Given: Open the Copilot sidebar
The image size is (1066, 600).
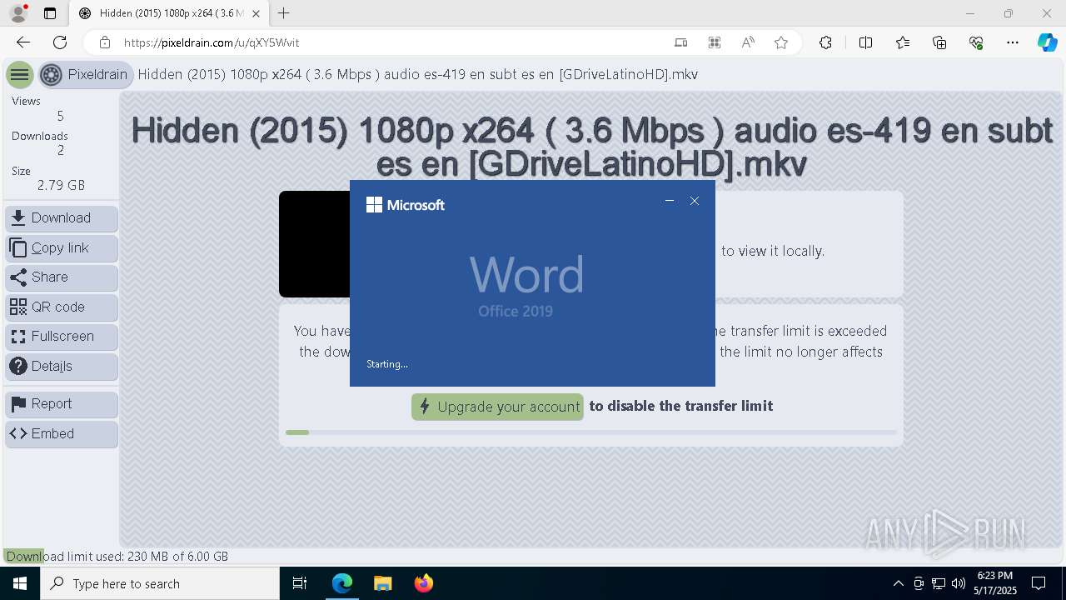Looking at the screenshot, I should click(1047, 42).
